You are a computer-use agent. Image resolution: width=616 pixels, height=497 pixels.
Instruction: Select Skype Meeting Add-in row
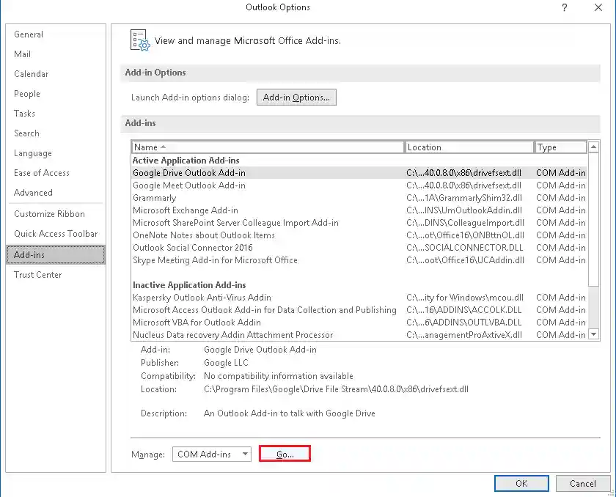pos(359,260)
